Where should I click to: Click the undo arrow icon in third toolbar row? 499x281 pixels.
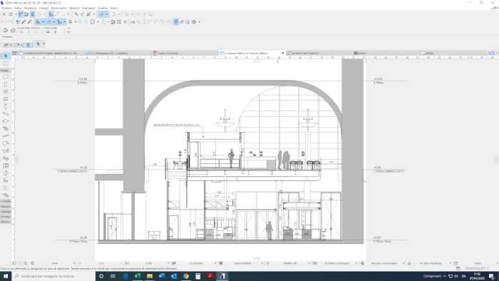(6, 30)
